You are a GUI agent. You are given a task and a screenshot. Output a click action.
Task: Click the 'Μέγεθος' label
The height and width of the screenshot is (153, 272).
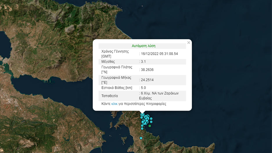(108, 61)
